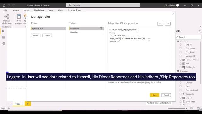Image resolution: width=202 pixels, height=114 pixels.
Task: Check the Country field checkbox
Action: (x=181, y=83)
